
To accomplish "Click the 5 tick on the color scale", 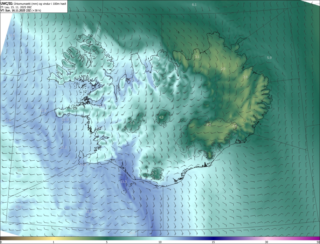I will [x=107, y=242].
